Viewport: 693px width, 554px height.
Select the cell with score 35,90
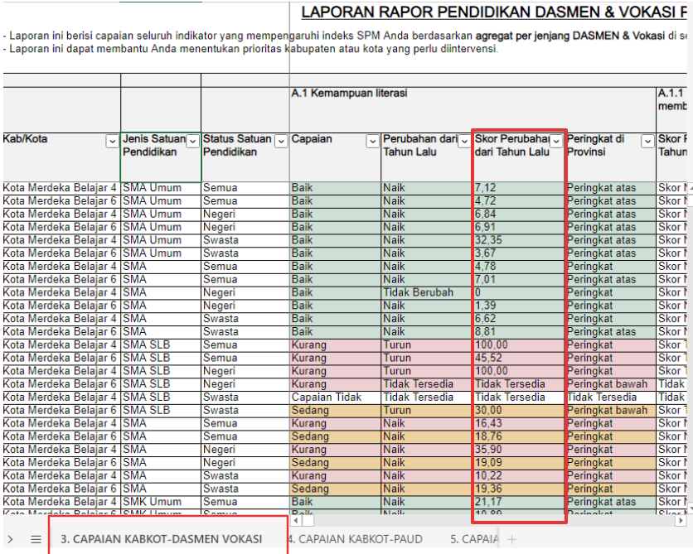(x=519, y=450)
